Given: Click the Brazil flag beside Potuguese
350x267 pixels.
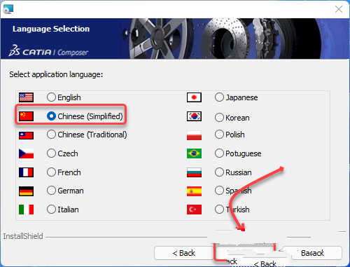Looking at the screenshot, I should pyautogui.click(x=194, y=153).
